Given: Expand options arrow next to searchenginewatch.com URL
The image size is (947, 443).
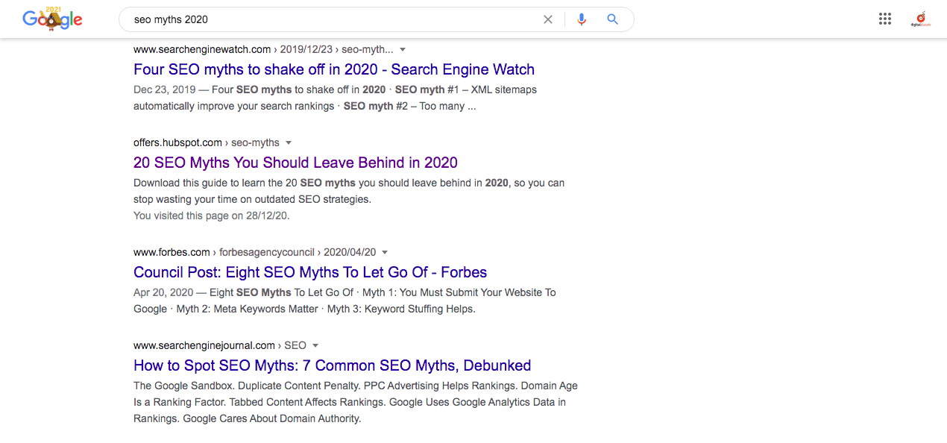Looking at the screenshot, I should point(403,49).
